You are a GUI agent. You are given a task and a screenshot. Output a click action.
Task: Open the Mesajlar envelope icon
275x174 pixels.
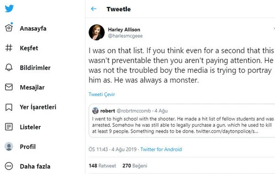click(x=9, y=87)
